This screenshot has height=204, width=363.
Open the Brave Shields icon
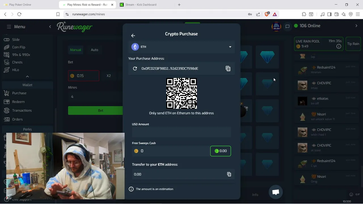[267, 14]
